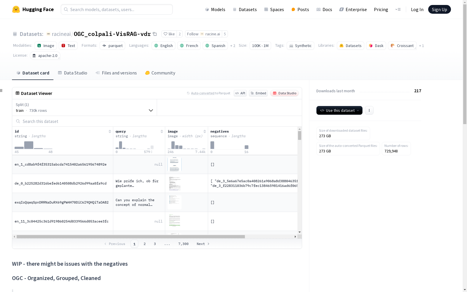This screenshot has width=467, height=292.
Task: Click the left sidebar table-of-contents icon
Action: coord(1,91)
